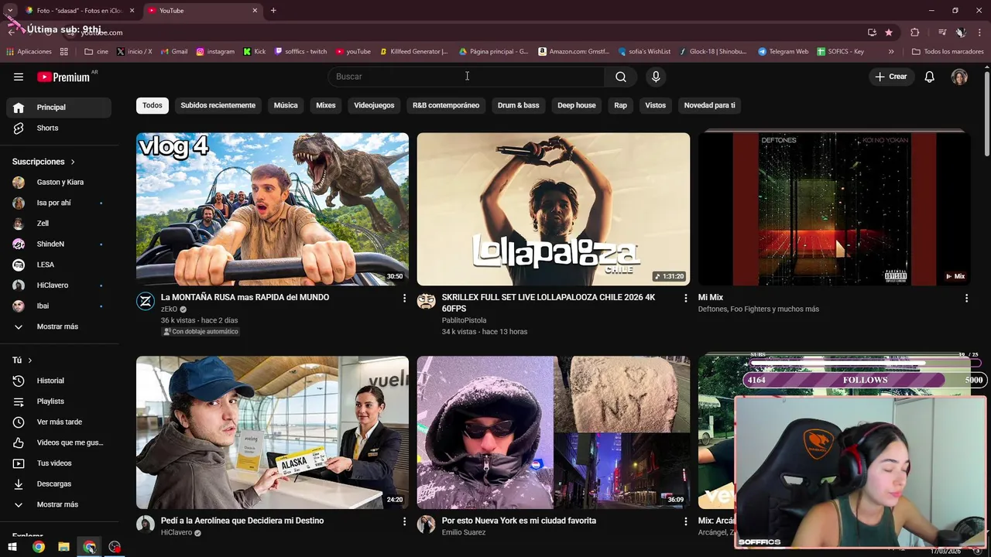Select Deep house chip
Viewport: 991px width, 557px height.
point(577,105)
